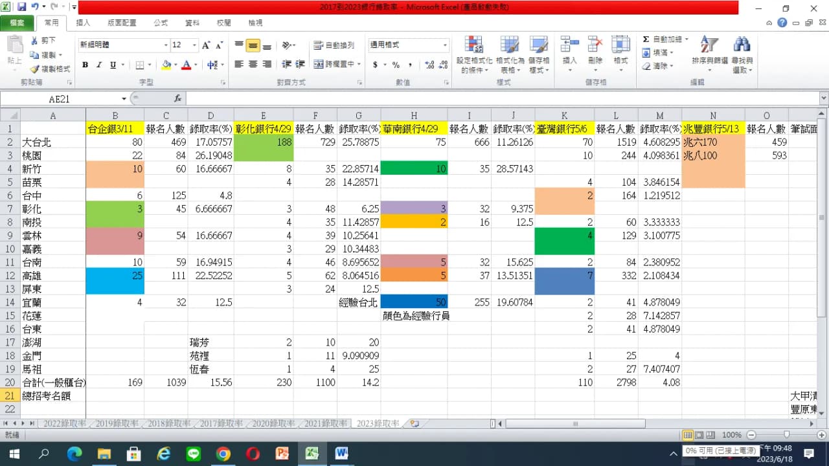Align text to the left

239,65
